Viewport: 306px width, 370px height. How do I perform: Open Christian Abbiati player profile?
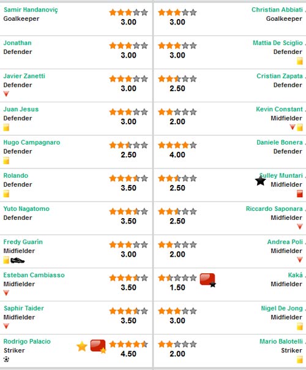pos(277,10)
